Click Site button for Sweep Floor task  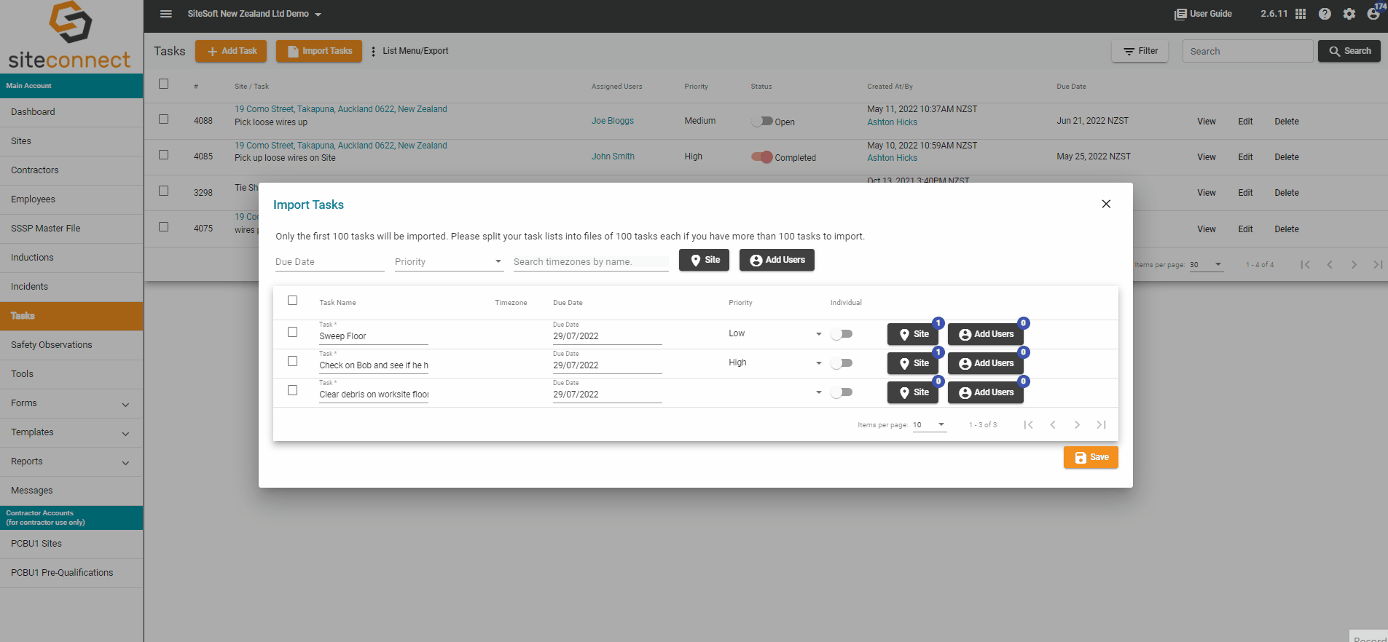coord(913,334)
